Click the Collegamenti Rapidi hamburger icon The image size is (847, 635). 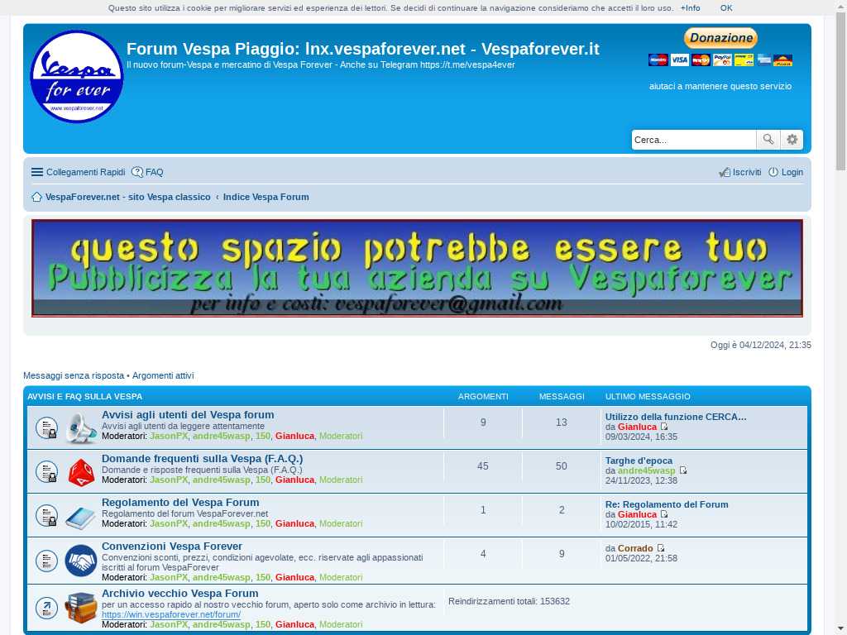37,172
